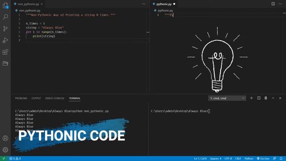Open the terminal selector dropdown '1: cmd, cmd'

(227, 98)
